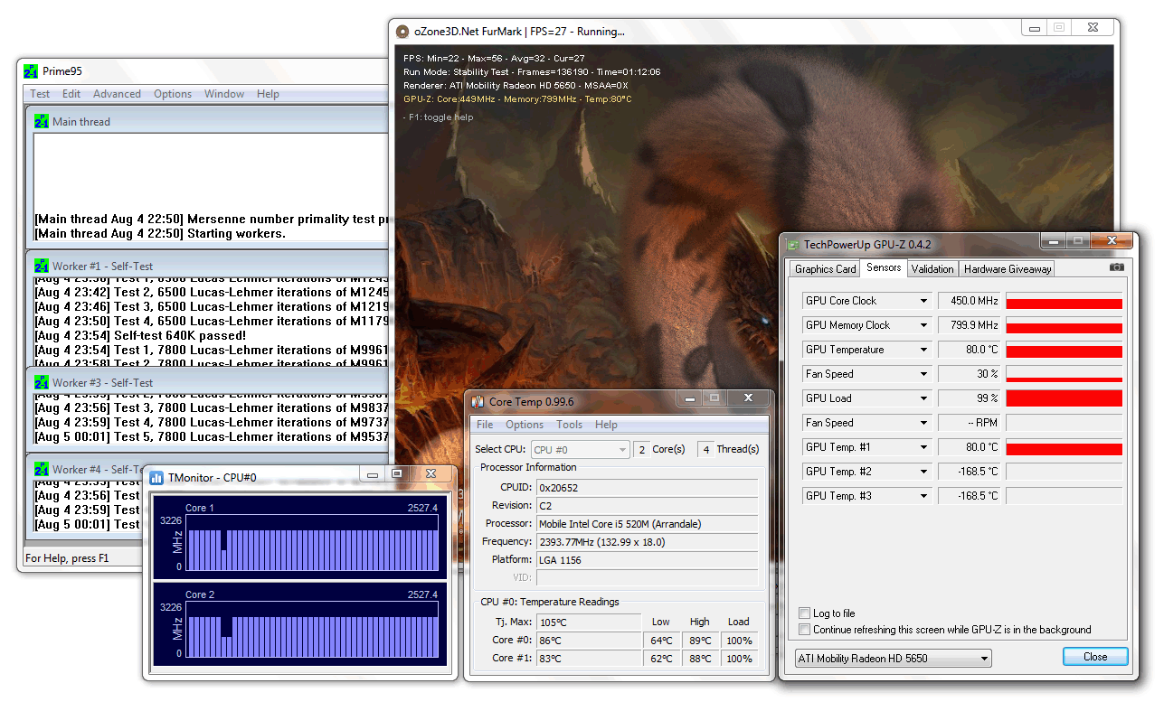Select the Sensors tab in GPU-Z
1164x702 pixels.
pos(883,267)
